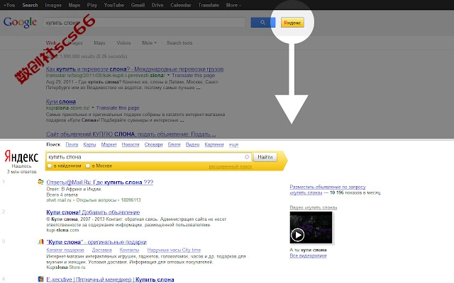Viewport: 454px width, 283px height.
Task: Play the 'А ты купи слона' video thumbnail
Action: [x=311, y=228]
